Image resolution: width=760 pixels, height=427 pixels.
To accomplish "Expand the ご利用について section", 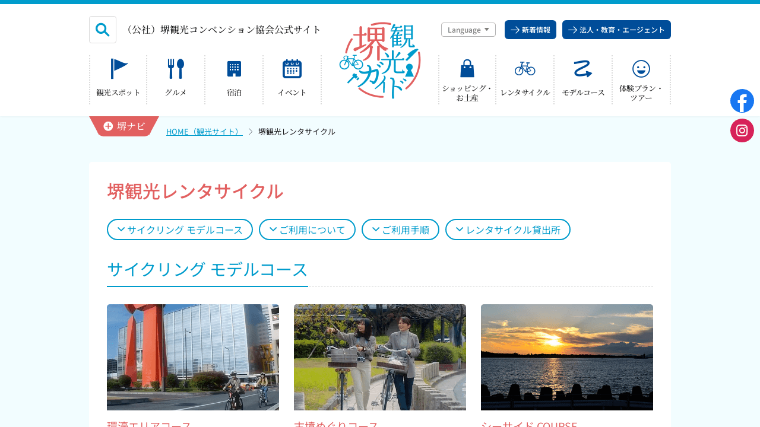I will point(307,230).
